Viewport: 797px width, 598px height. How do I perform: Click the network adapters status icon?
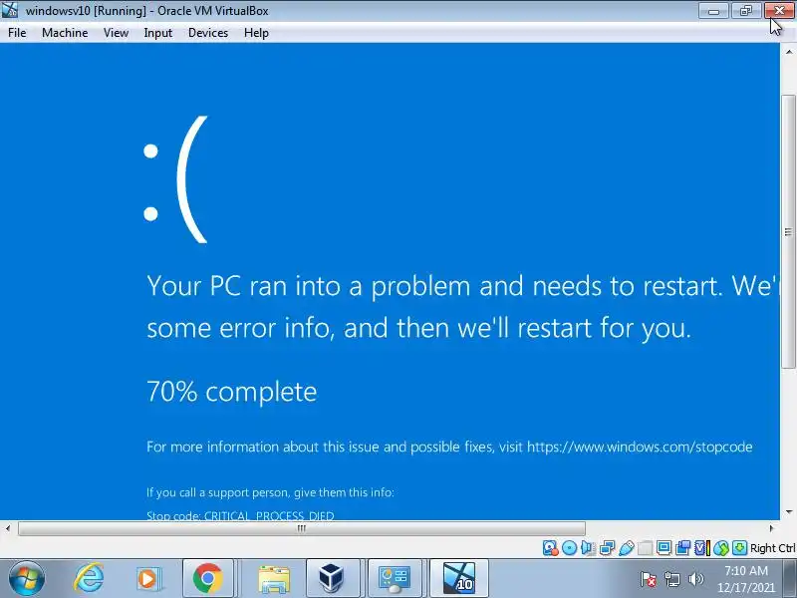point(607,547)
